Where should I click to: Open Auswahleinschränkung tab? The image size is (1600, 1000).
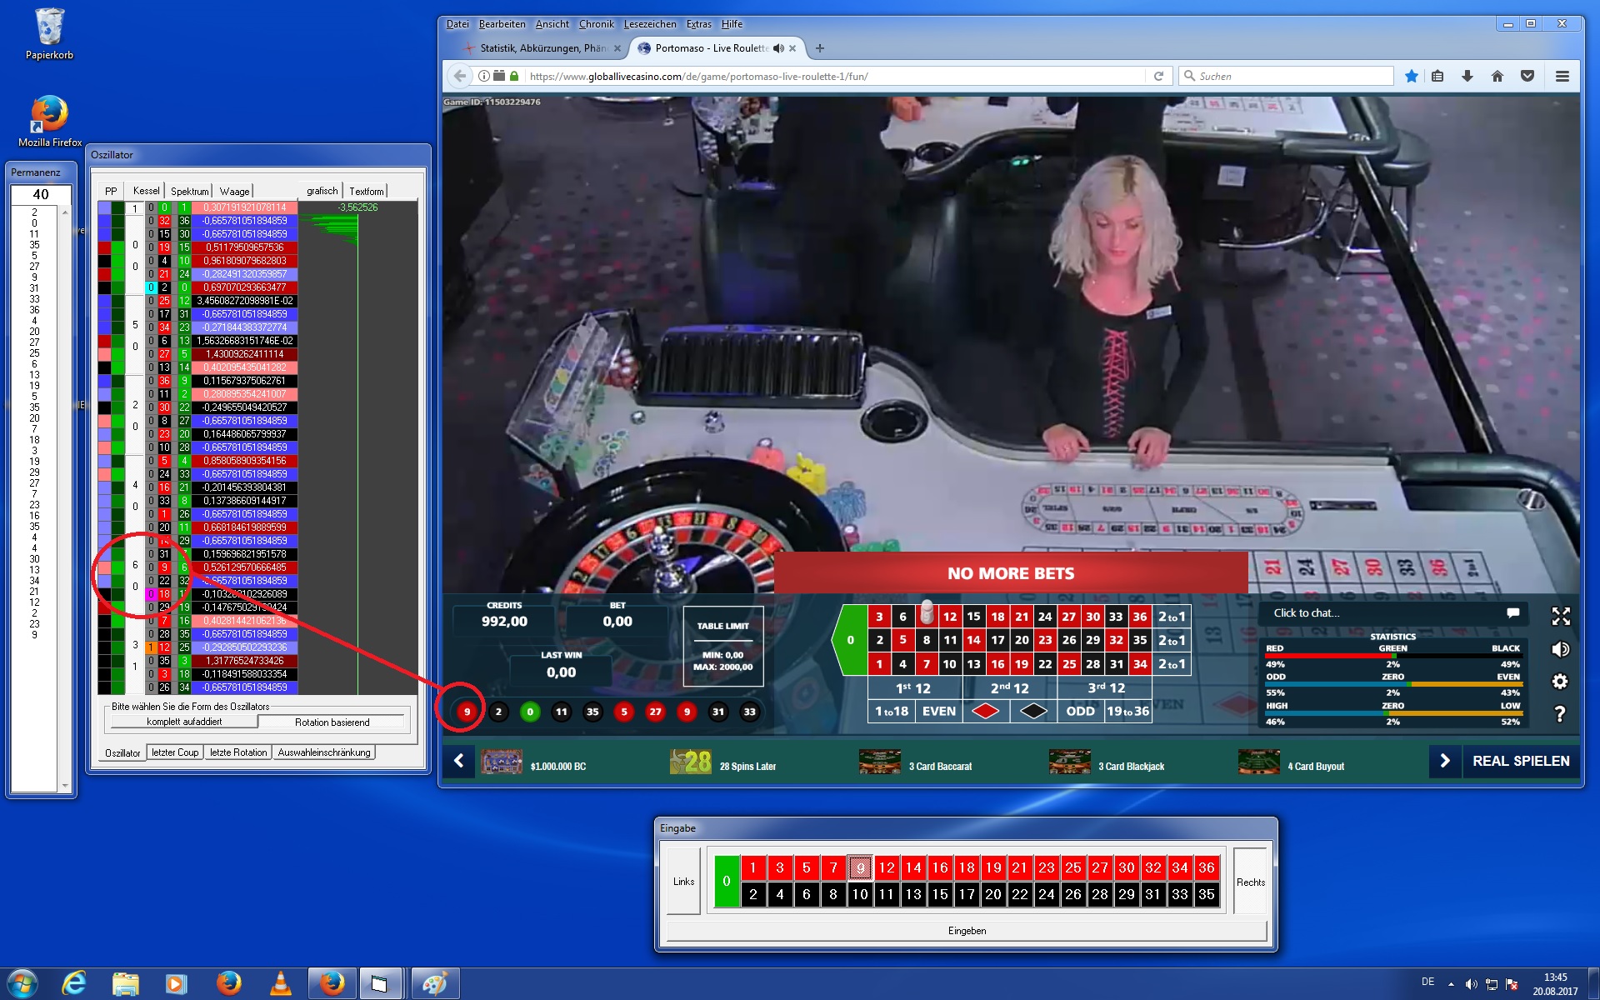pyautogui.click(x=324, y=752)
